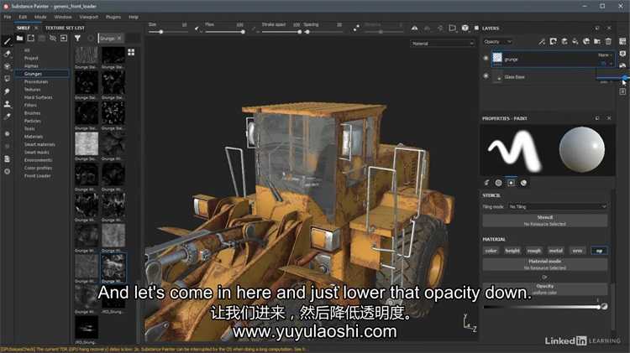Open the viewport Material mode dropdown
The height and width of the screenshot is (353, 630).
[443, 44]
